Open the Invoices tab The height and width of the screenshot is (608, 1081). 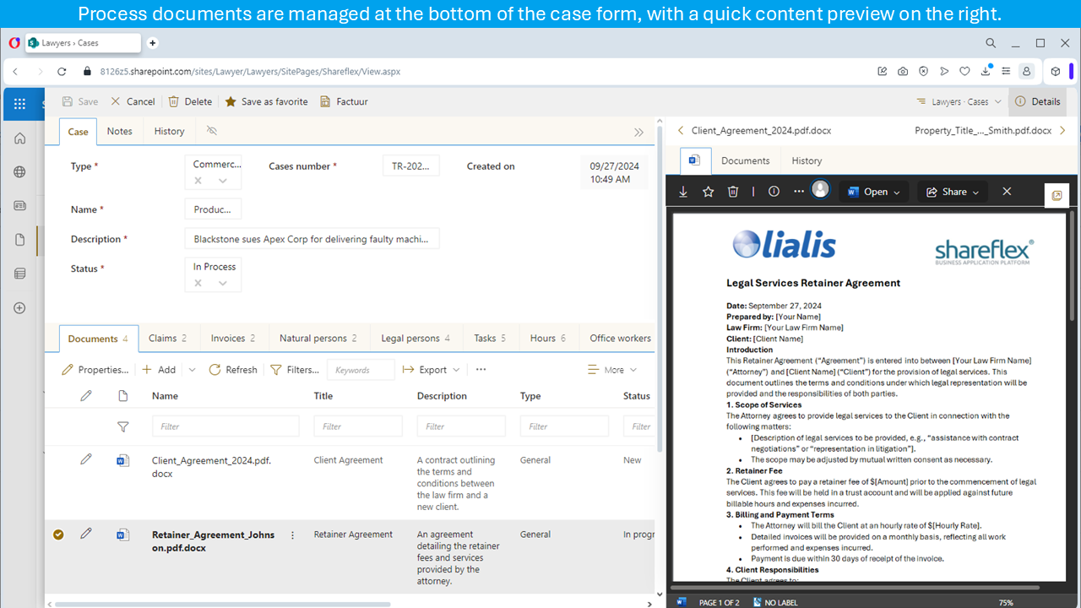233,338
